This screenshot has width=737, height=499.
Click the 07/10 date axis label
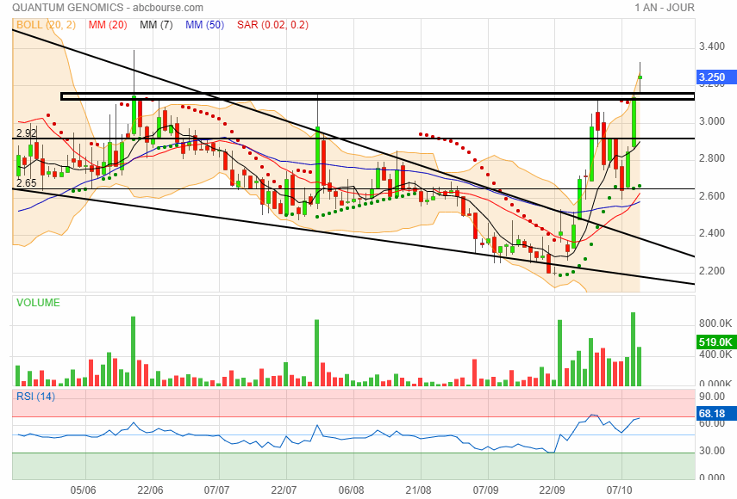tap(620, 490)
